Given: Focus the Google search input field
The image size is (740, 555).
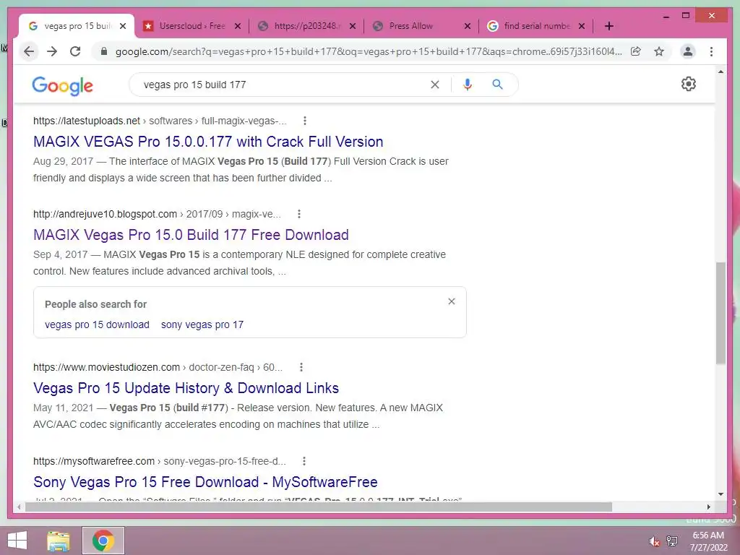Looking at the screenshot, I should (x=283, y=85).
